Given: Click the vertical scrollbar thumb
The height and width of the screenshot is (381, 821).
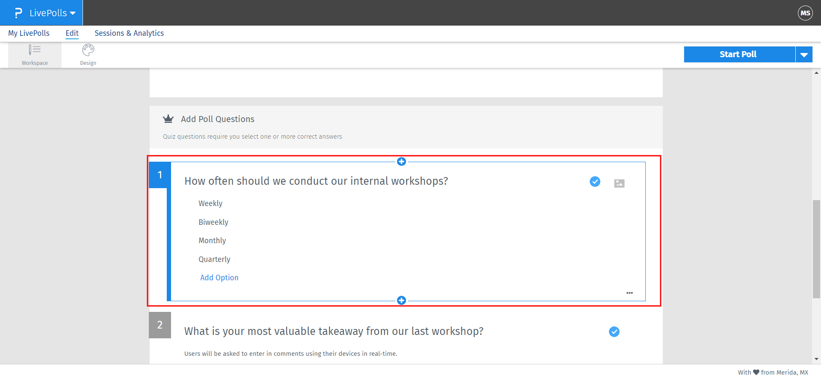Looking at the screenshot, I should (816, 249).
